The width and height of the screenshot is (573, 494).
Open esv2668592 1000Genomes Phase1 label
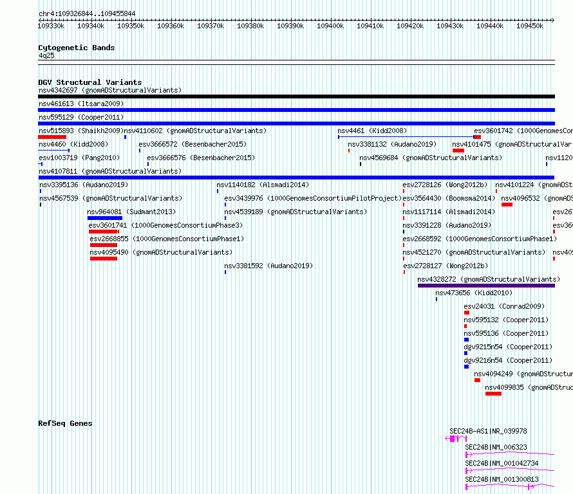pos(480,239)
